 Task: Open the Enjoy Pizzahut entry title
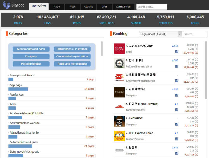click(142, 104)
